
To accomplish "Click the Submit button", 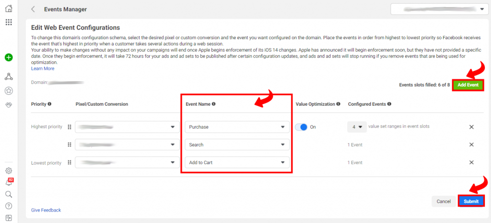I will point(471,201).
